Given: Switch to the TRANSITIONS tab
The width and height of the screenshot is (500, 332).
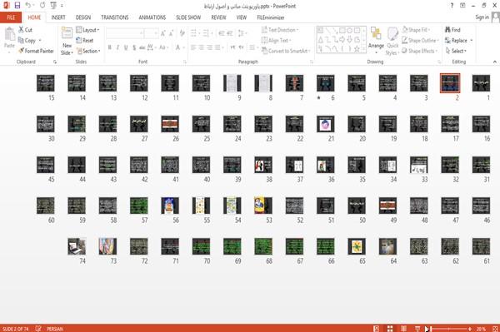Looking at the screenshot, I should point(115,17).
